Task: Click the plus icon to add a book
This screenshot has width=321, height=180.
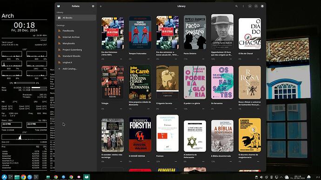Action: pos(100,6)
